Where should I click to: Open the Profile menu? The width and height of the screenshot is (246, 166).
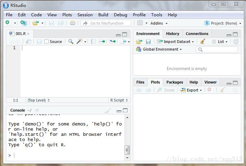point(139,15)
